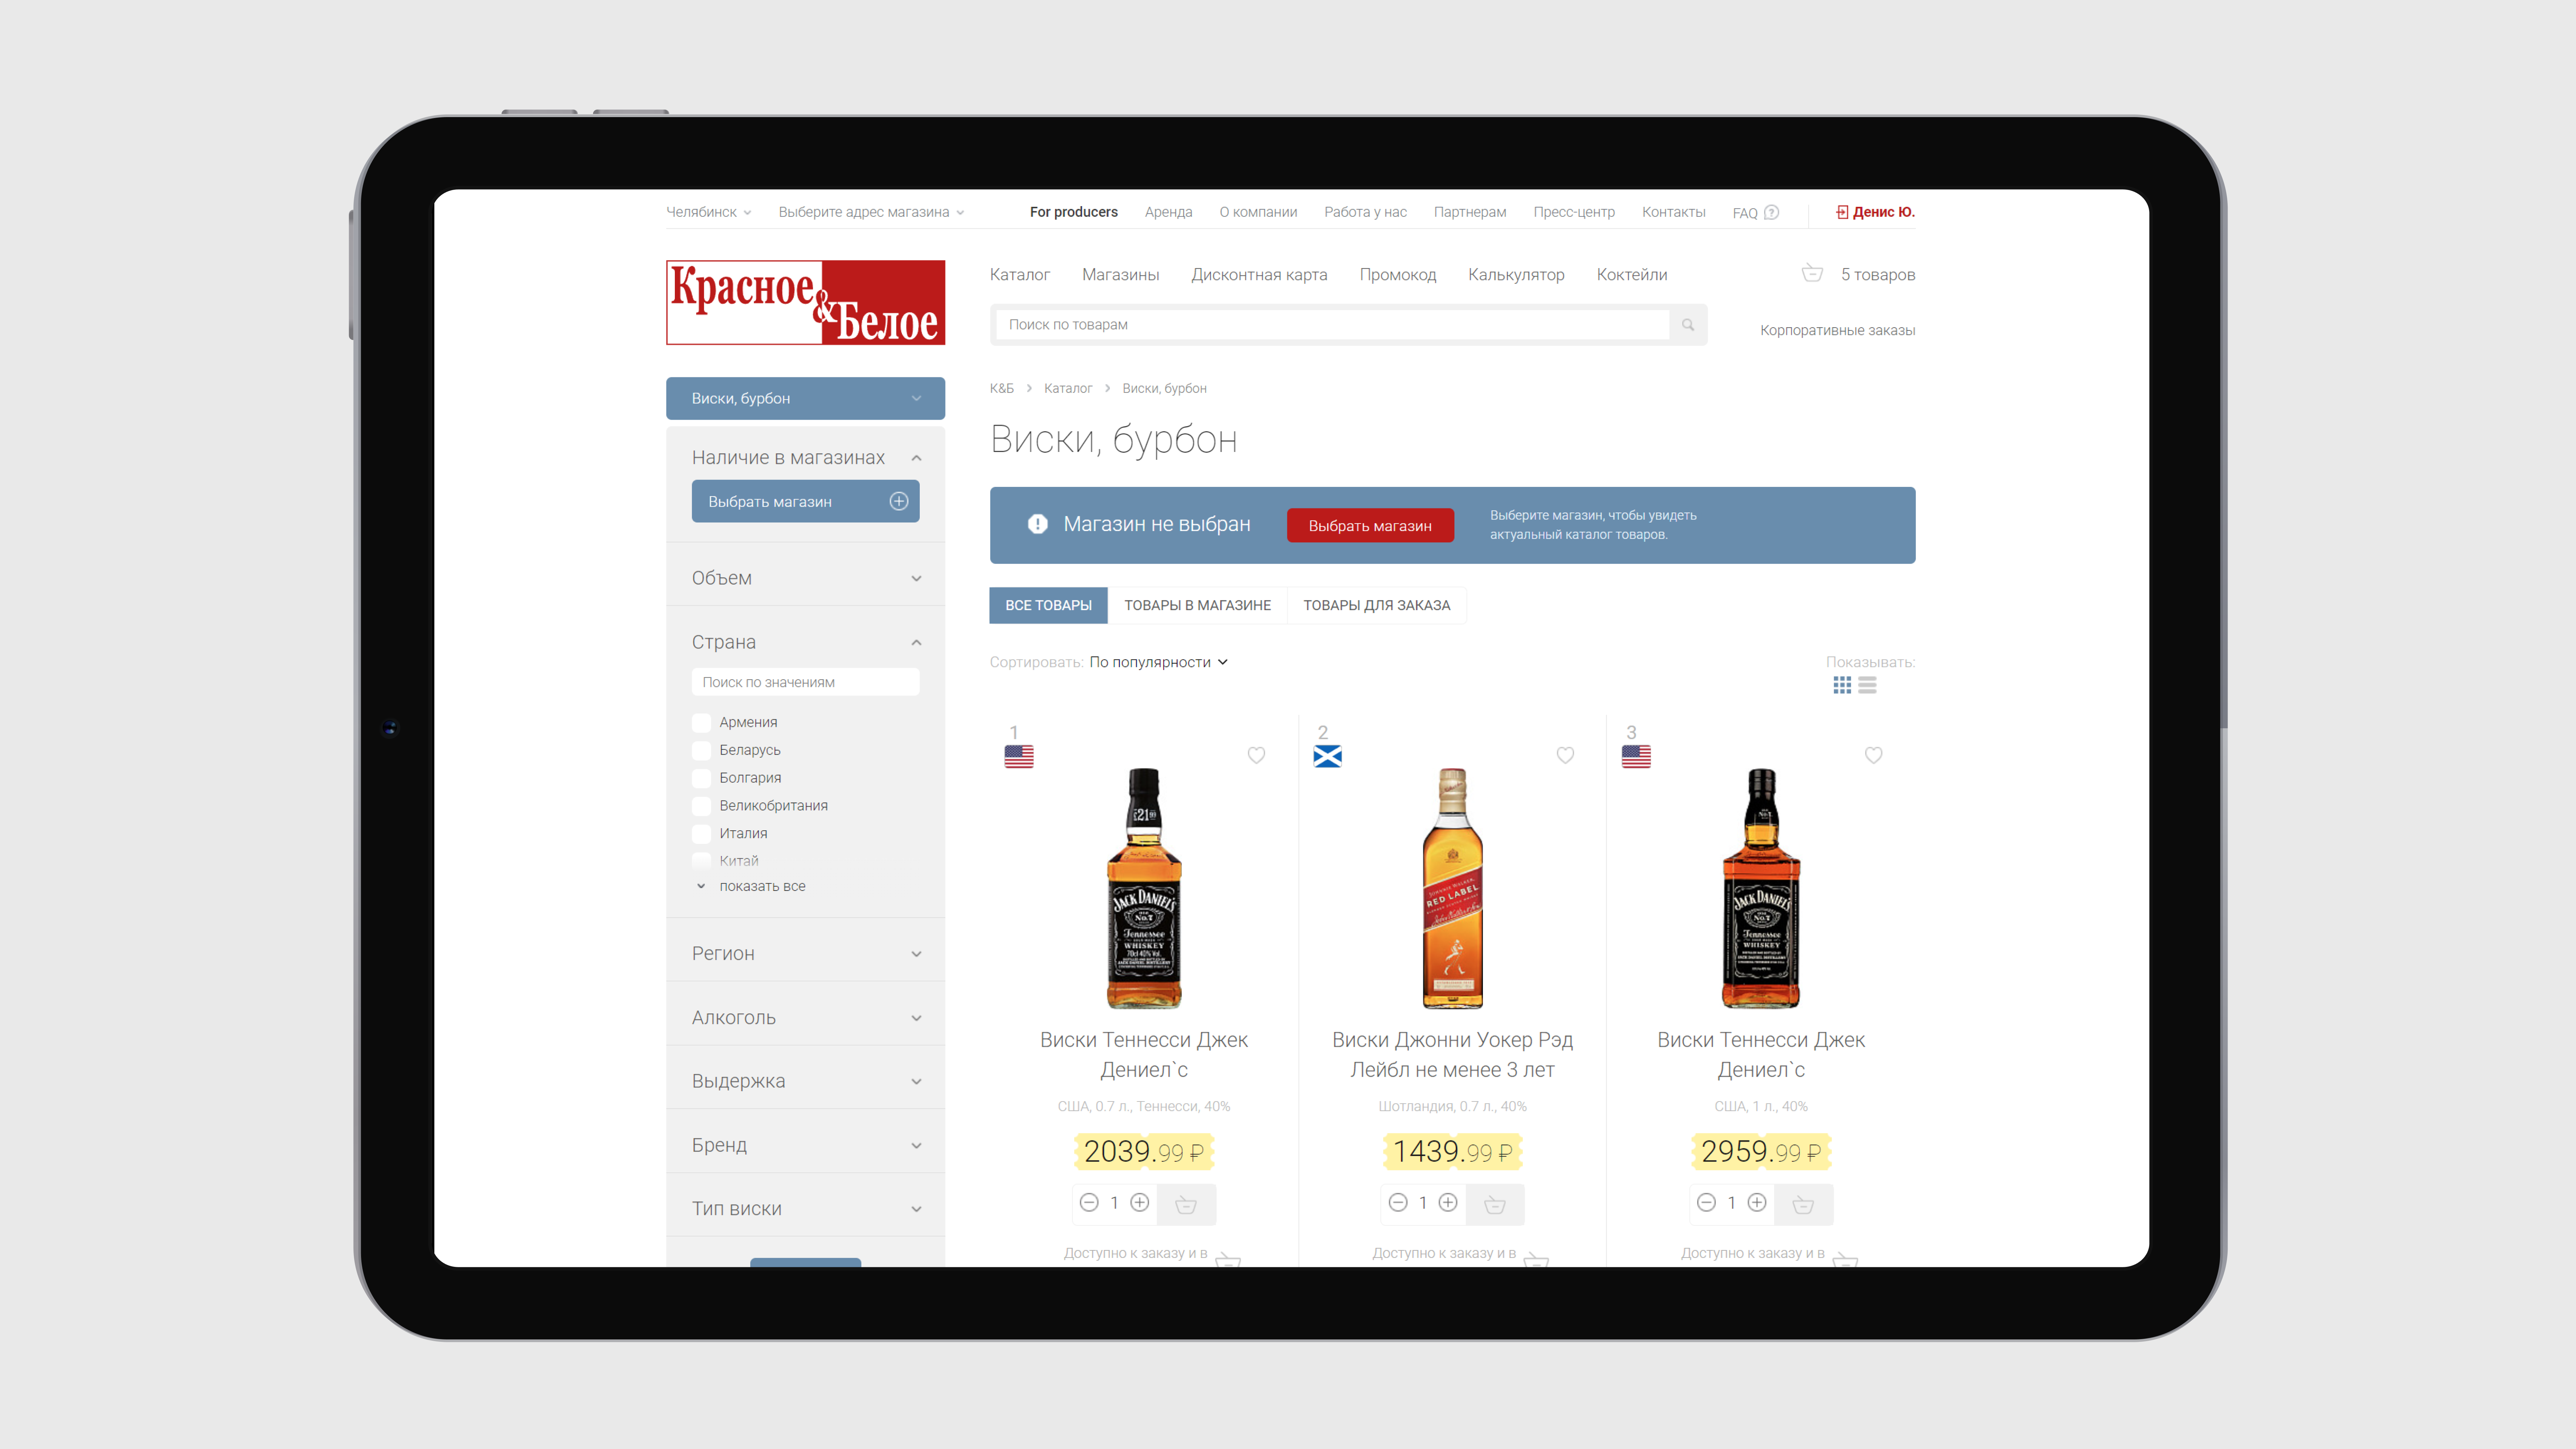The image size is (2576, 1449).
Task: Add Jack Daniel's 1 л to favorites
Action: tap(1873, 755)
